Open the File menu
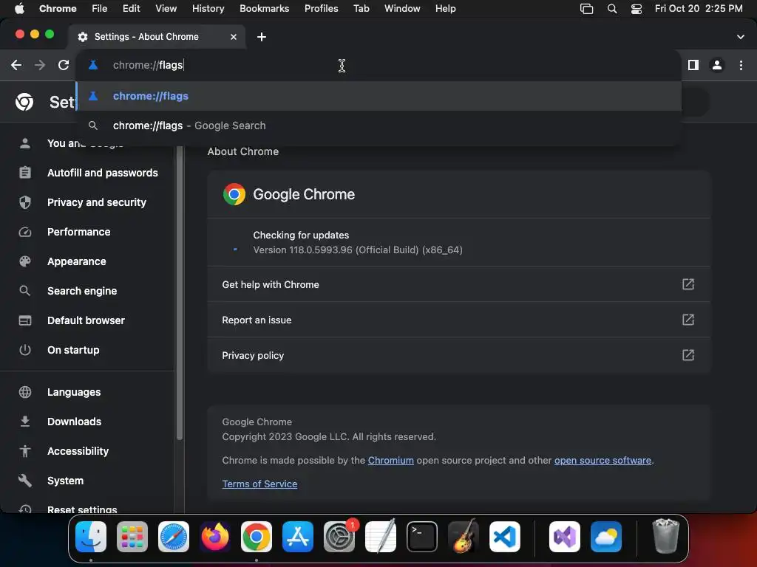 coord(100,9)
